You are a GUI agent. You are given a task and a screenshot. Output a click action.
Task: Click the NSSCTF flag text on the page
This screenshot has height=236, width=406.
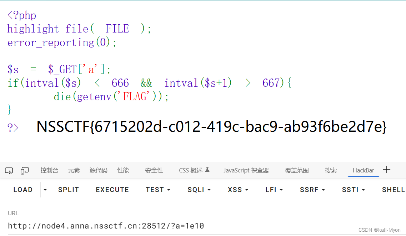pyautogui.click(x=211, y=127)
